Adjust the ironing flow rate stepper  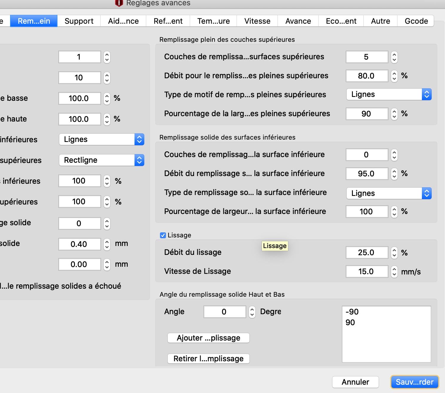tap(394, 253)
